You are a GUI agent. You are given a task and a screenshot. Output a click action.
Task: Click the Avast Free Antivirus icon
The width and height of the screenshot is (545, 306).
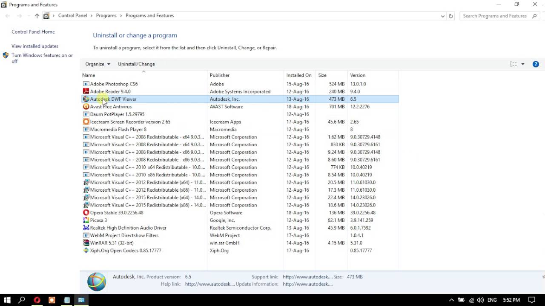[x=86, y=107]
